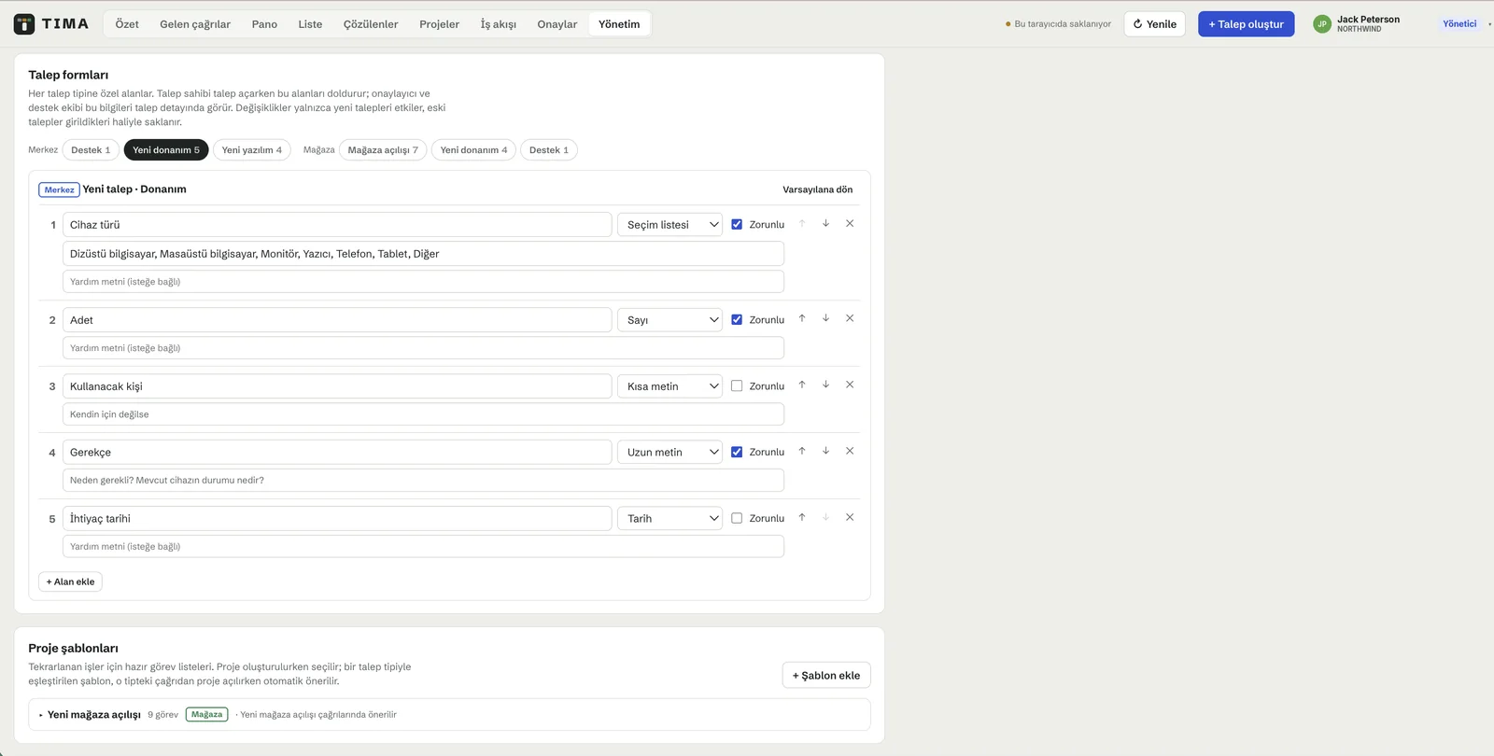Image resolution: width=1494 pixels, height=756 pixels.
Task: Move Kullanacak kişi field up
Action: [802, 385]
